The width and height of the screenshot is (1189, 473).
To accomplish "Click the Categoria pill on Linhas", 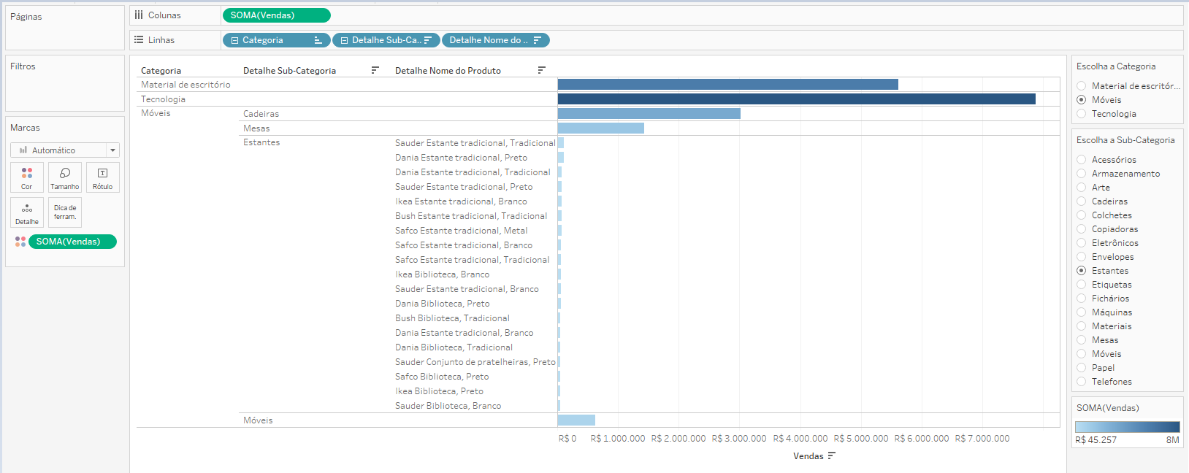I will (x=276, y=40).
